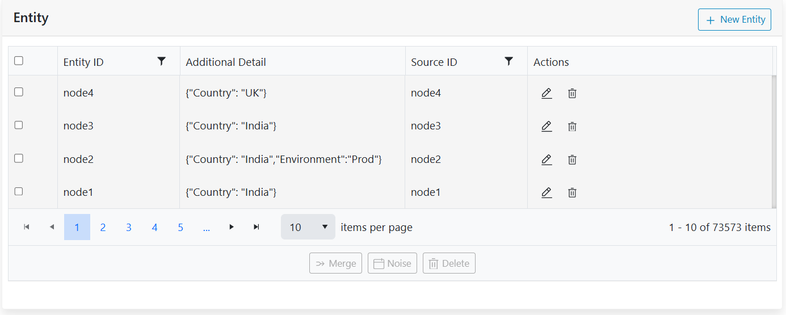Click the table's vertical scrollbar
The image size is (786, 315).
(x=774, y=142)
